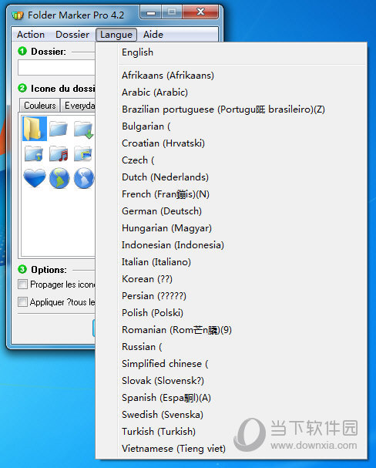Screen dimensions: 376x468
Task: Select Polish (Polski)
Action: 231,313
